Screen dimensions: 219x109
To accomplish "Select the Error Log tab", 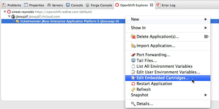I will coord(166,5).
